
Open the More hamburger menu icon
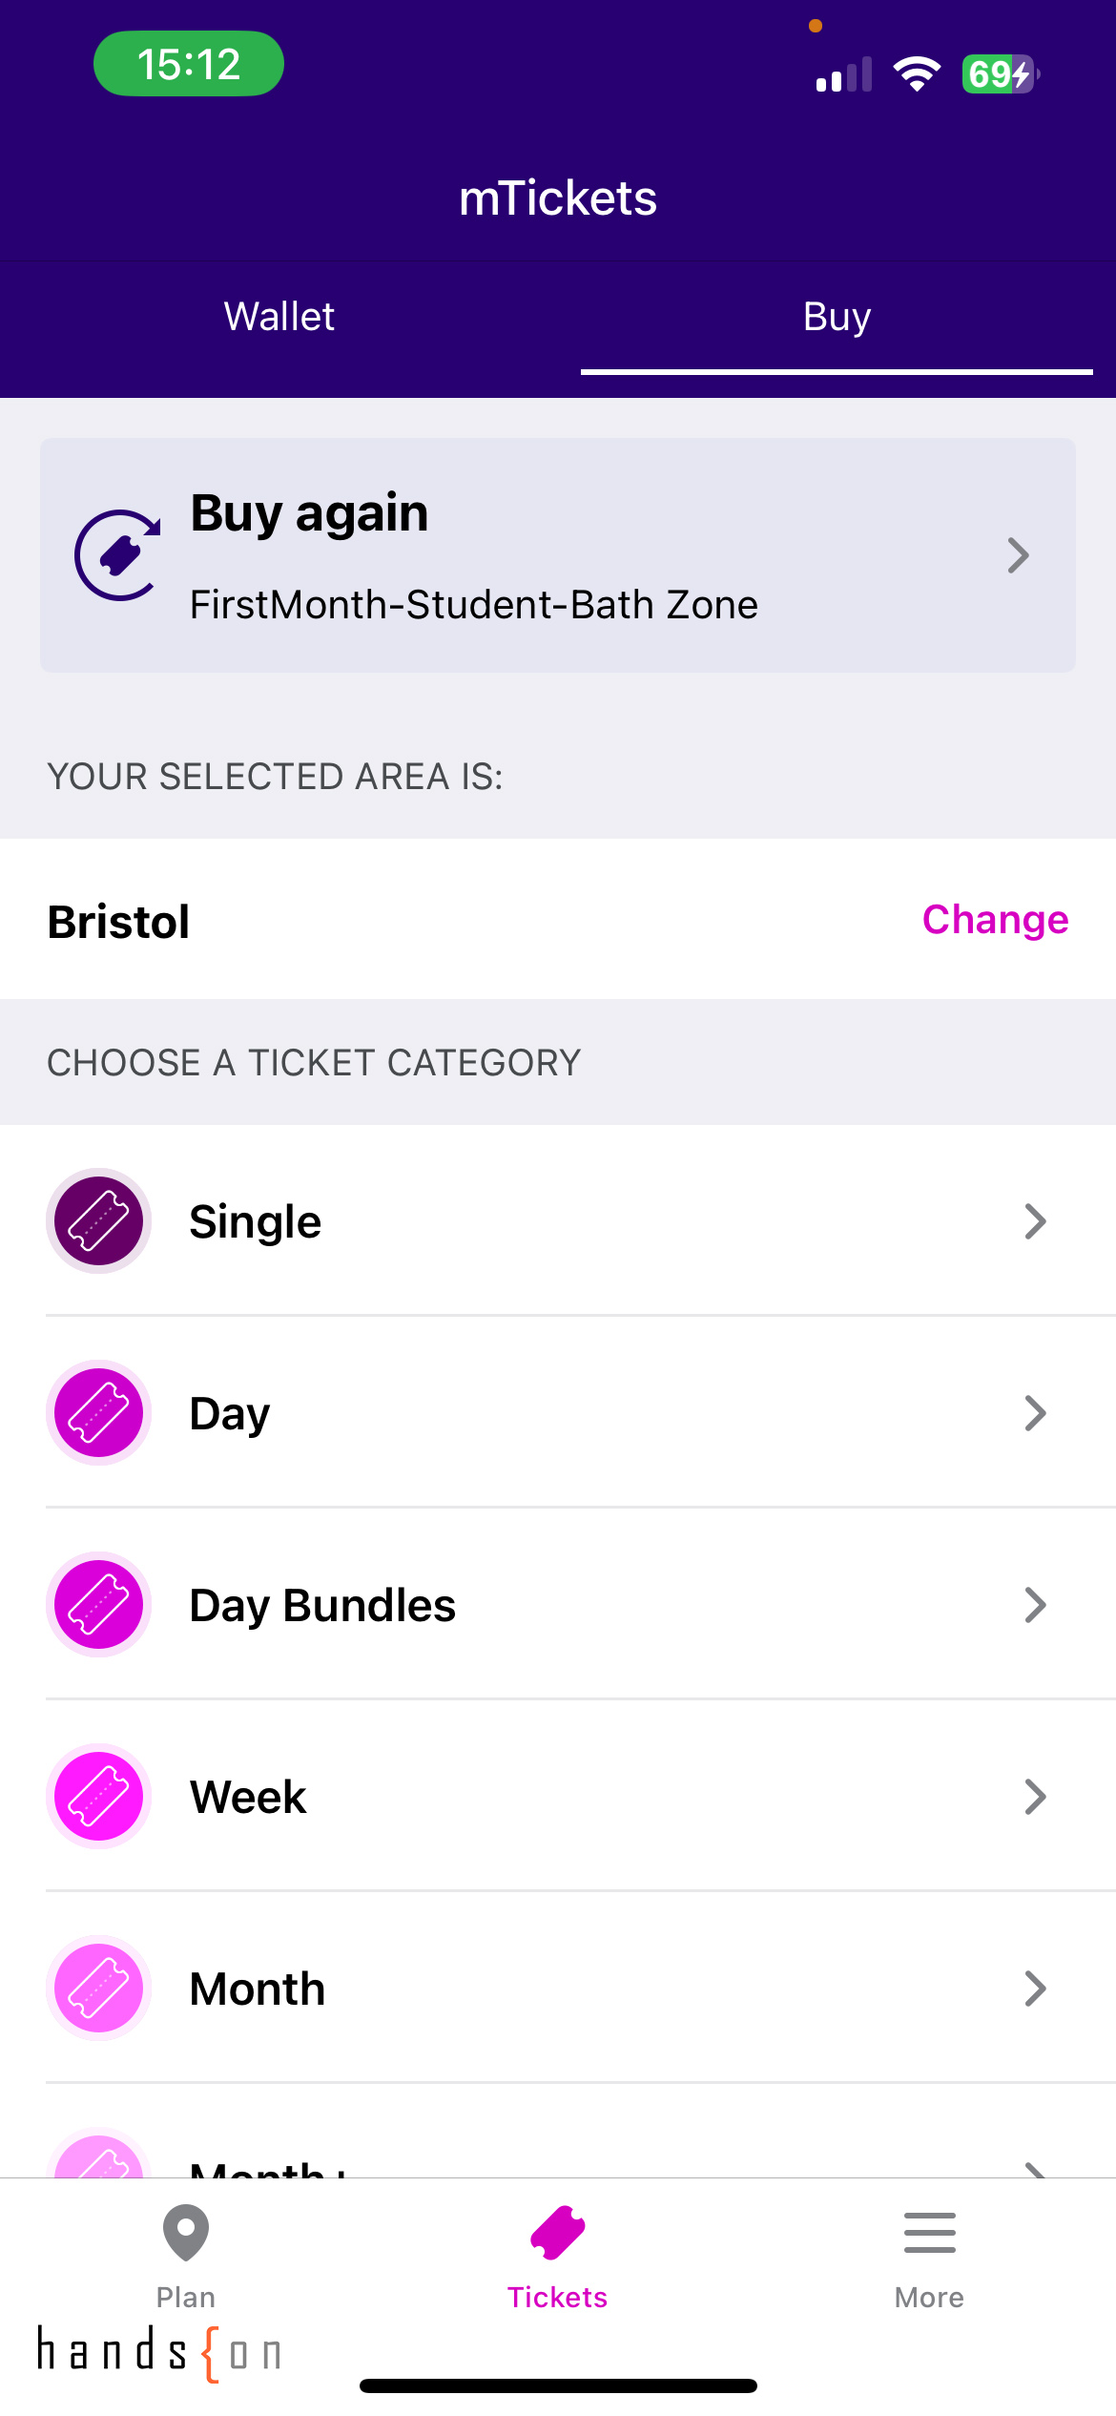pos(929,2233)
